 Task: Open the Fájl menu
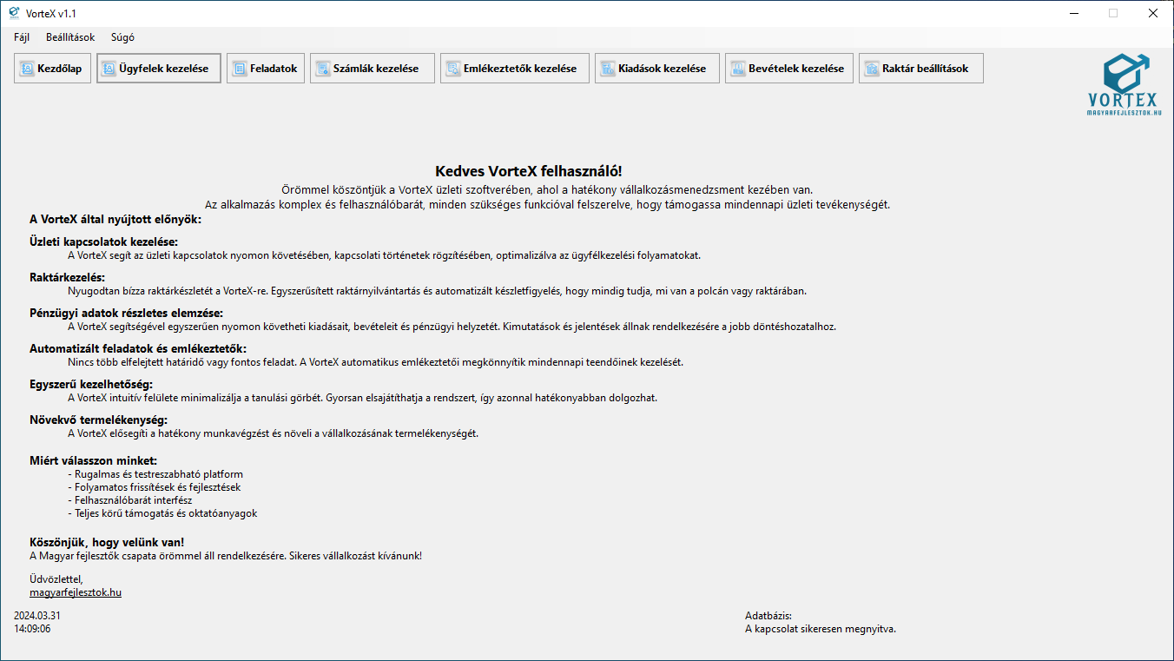pos(22,37)
